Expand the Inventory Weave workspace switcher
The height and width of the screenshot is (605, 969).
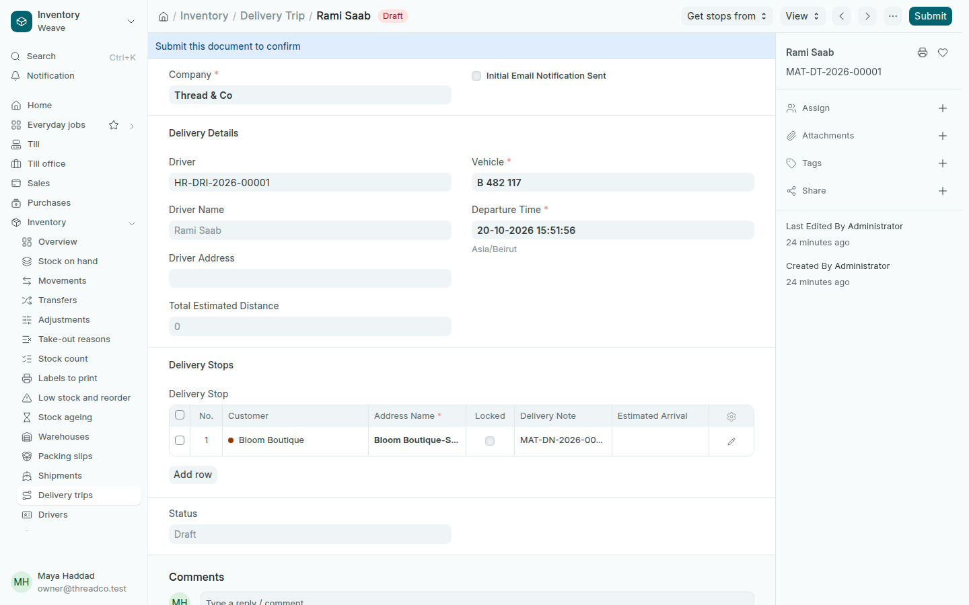click(131, 22)
